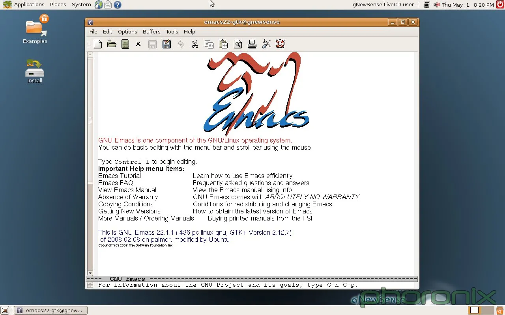Screen dimensions: 505x315
Task: Click the scissors Cut icon
Action: (195, 44)
